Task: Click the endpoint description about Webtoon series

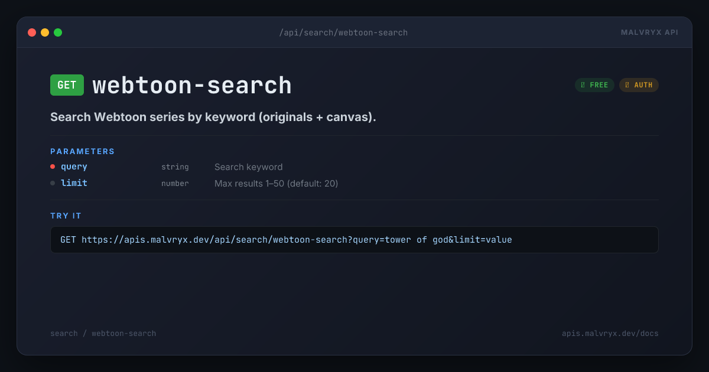Action: [213, 117]
